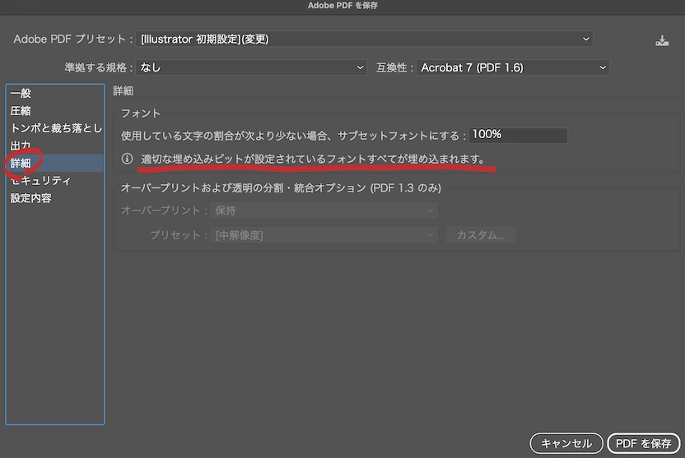Click the PDF を保存 button
This screenshot has height=458, width=685.
point(644,443)
